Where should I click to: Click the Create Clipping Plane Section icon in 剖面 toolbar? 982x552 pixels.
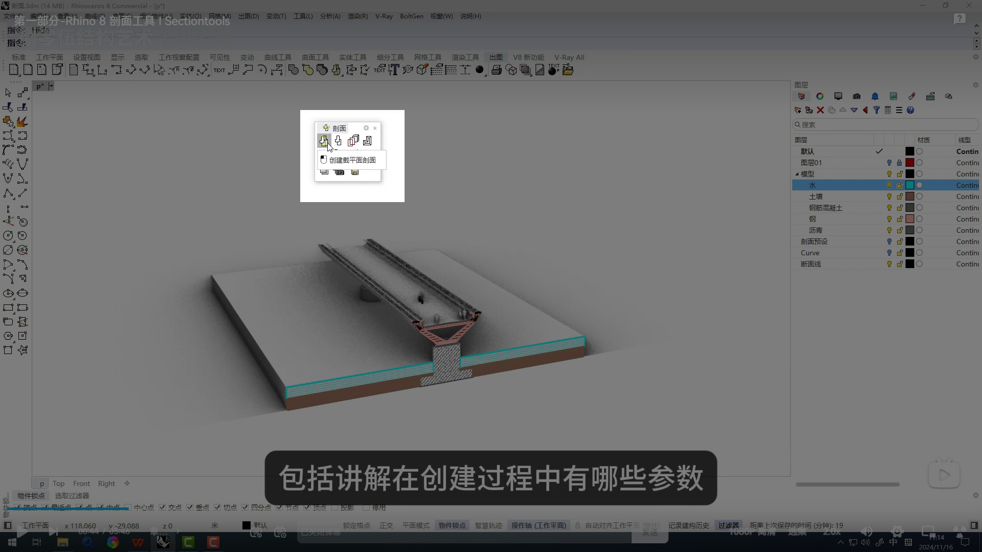tap(324, 140)
